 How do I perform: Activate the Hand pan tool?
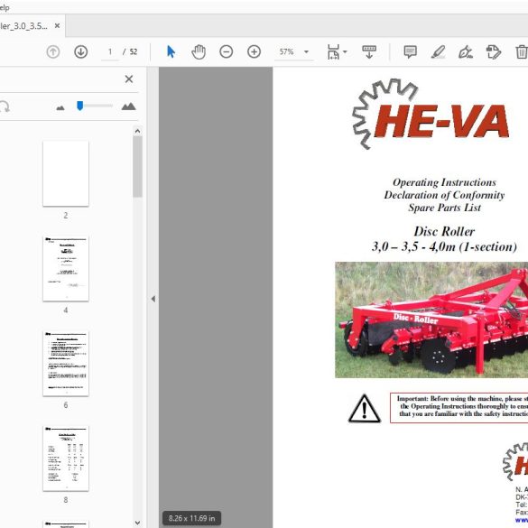(x=199, y=51)
